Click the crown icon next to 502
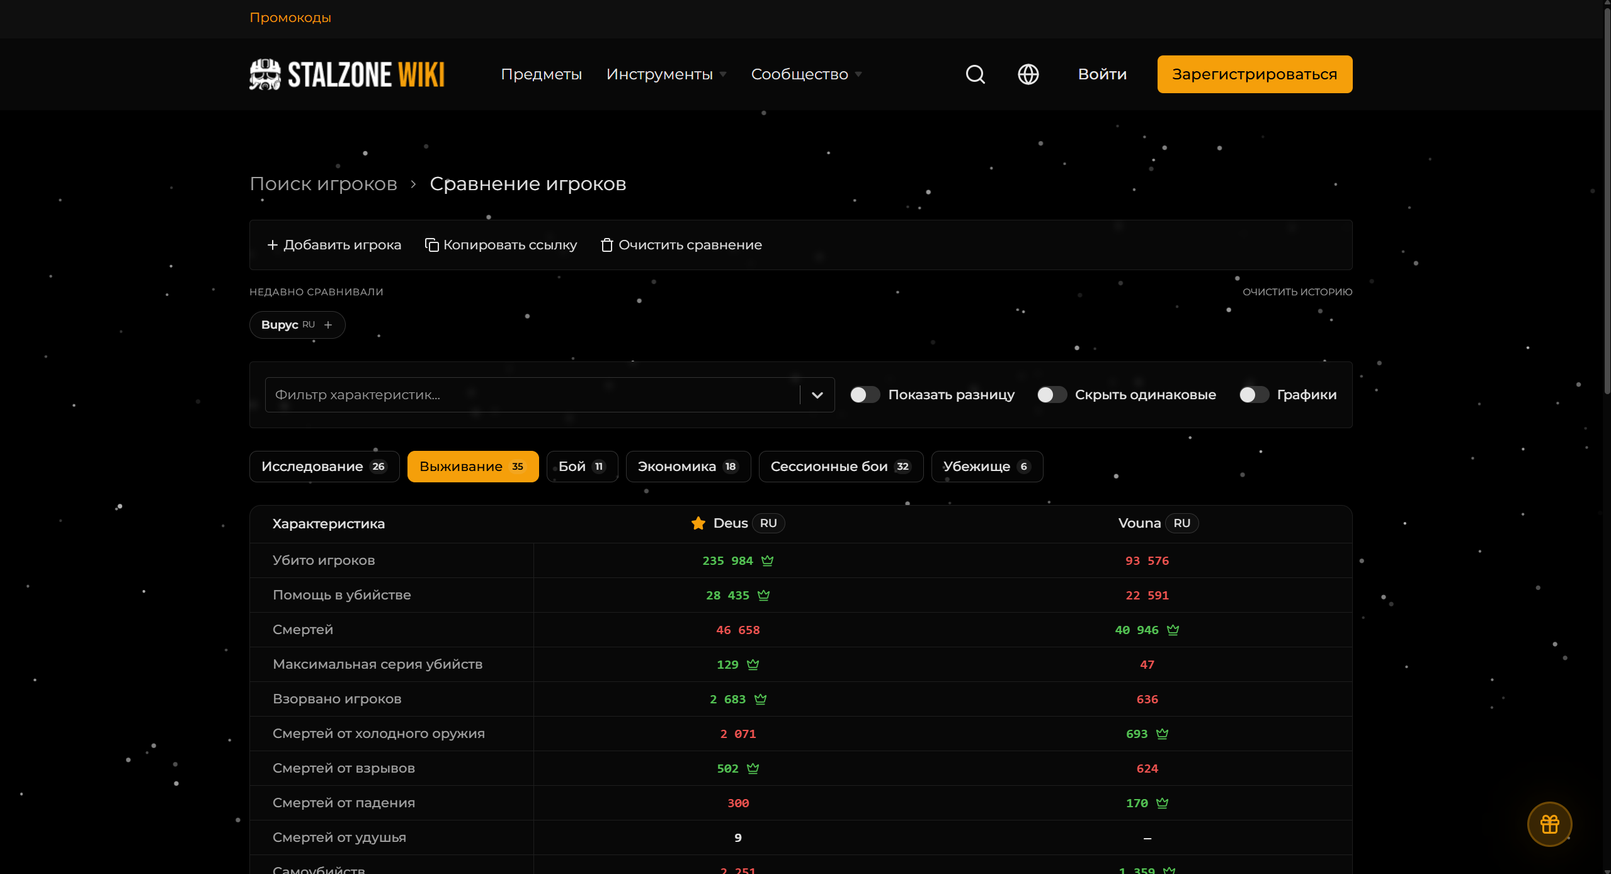Screen dimensions: 1611x874 click(x=753, y=768)
